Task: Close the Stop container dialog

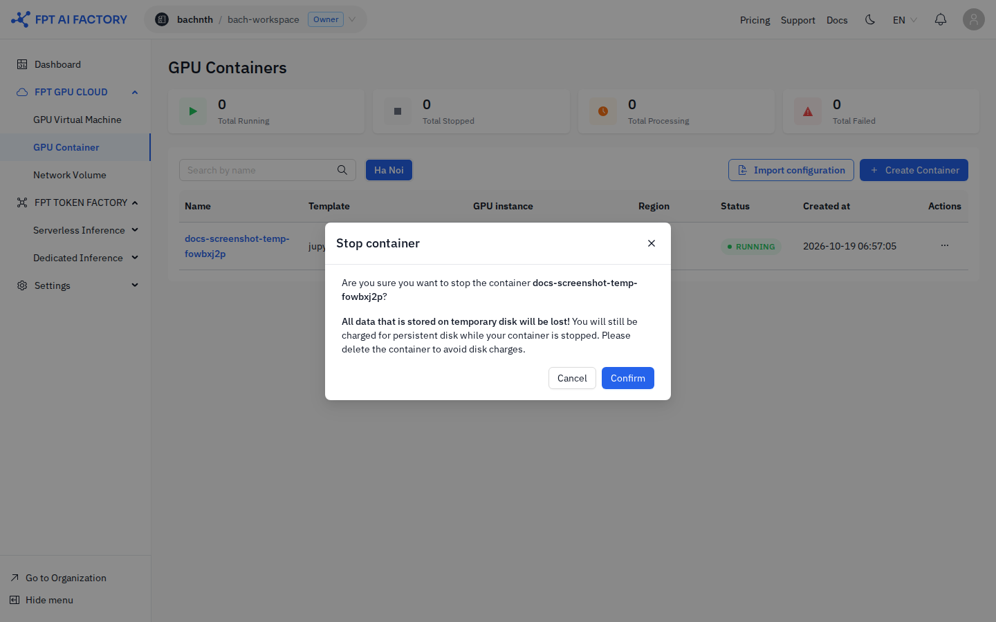Action: [652, 243]
